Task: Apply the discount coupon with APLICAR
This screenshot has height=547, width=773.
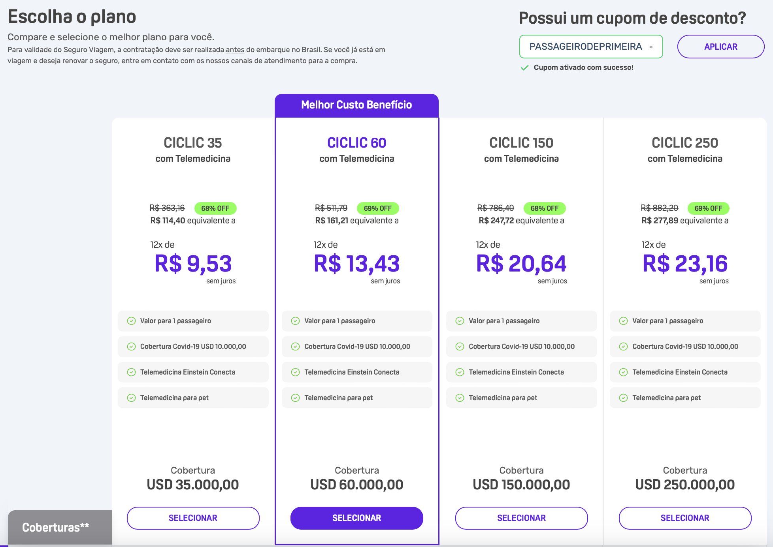Action: click(x=721, y=47)
